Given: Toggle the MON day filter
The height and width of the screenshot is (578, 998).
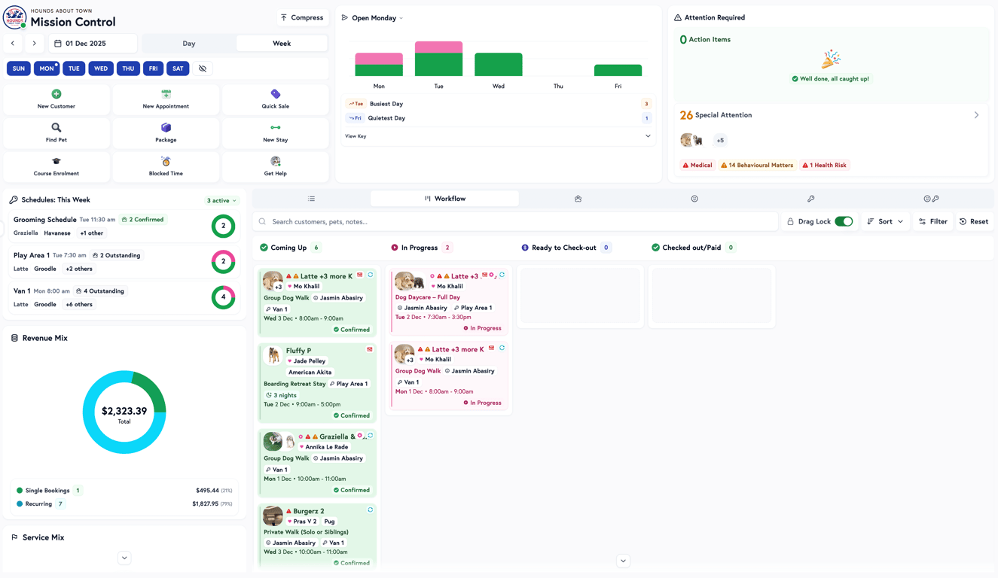Looking at the screenshot, I should pyautogui.click(x=47, y=68).
